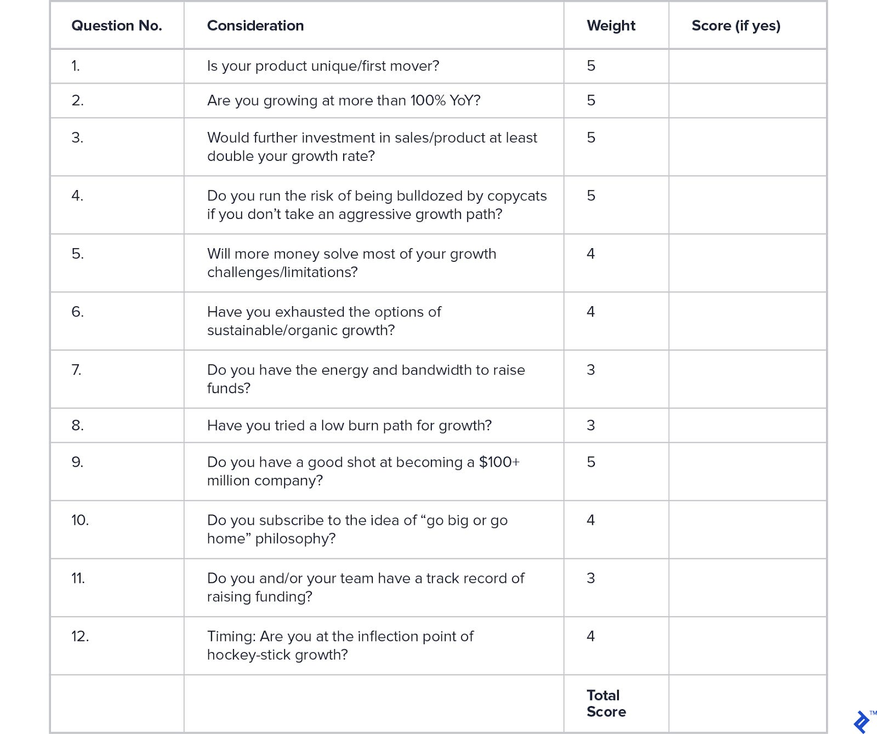Click the 'Score (if yes)' column header

point(736,26)
